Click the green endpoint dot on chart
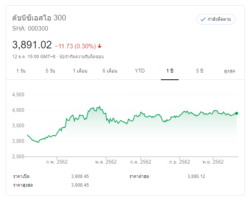Viewport: 251px width, 201px height. pos(237,113)
